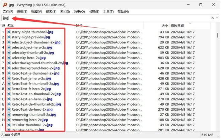Sort by the 修改日期 column header
The height and width of the screenshot is (139, 221).
coord(177,26)
